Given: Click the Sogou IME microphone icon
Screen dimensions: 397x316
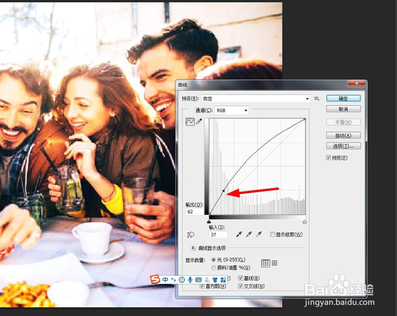Looking at the screenshot, I should pos(190,279).
